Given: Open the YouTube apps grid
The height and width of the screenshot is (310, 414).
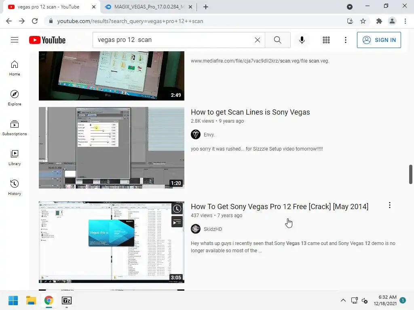Looking at the screenshot, I should (x=326, y=40).
